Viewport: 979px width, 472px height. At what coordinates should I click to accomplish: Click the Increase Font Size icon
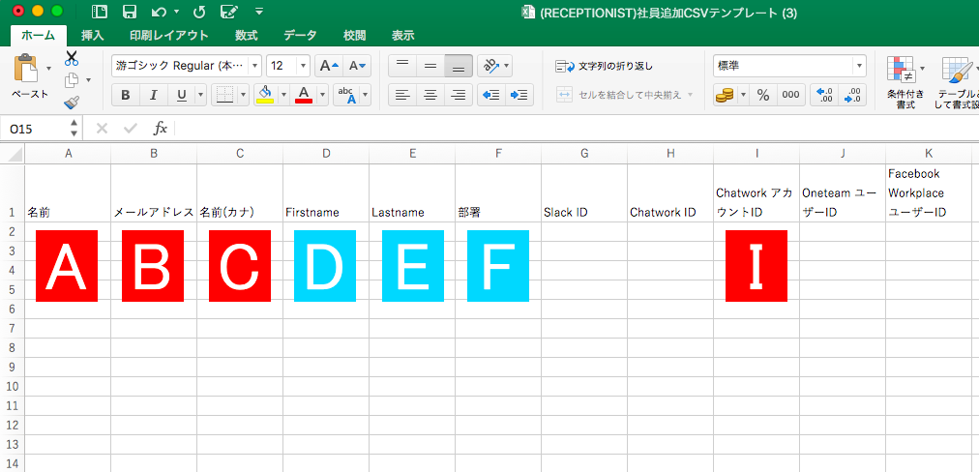(329, 66)
